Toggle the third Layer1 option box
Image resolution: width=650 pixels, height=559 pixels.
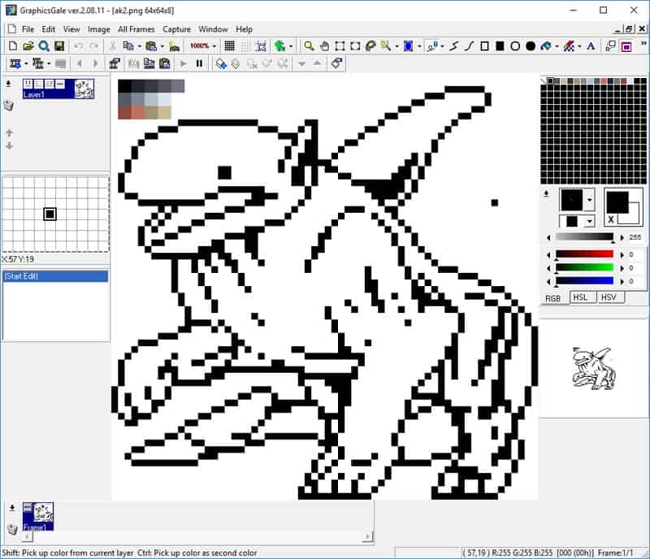[x=50, y=84]
